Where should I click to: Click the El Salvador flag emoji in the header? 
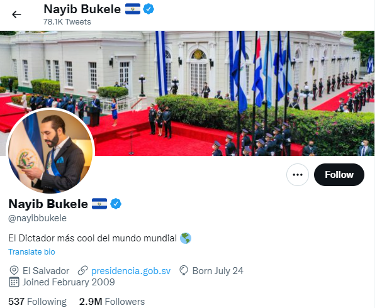[133, 9]
